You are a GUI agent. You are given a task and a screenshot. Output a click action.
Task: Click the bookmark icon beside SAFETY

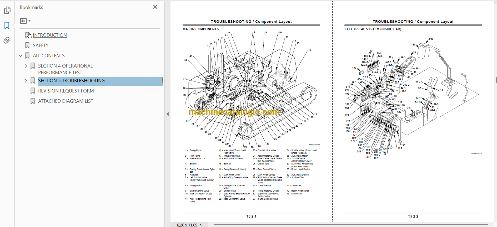(27, 45)
